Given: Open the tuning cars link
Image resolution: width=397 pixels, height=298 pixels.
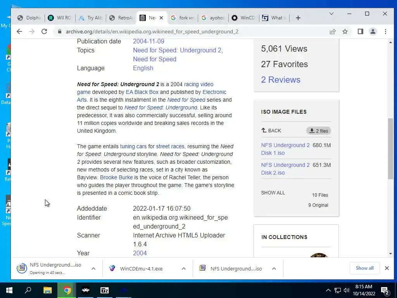Looking at the screenshot, I should point(133,146).
